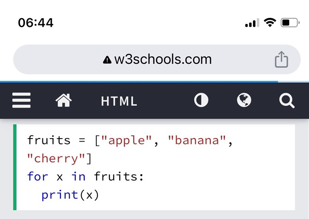
Task: Tap the cellular signal bars
Action: [252, 23]
